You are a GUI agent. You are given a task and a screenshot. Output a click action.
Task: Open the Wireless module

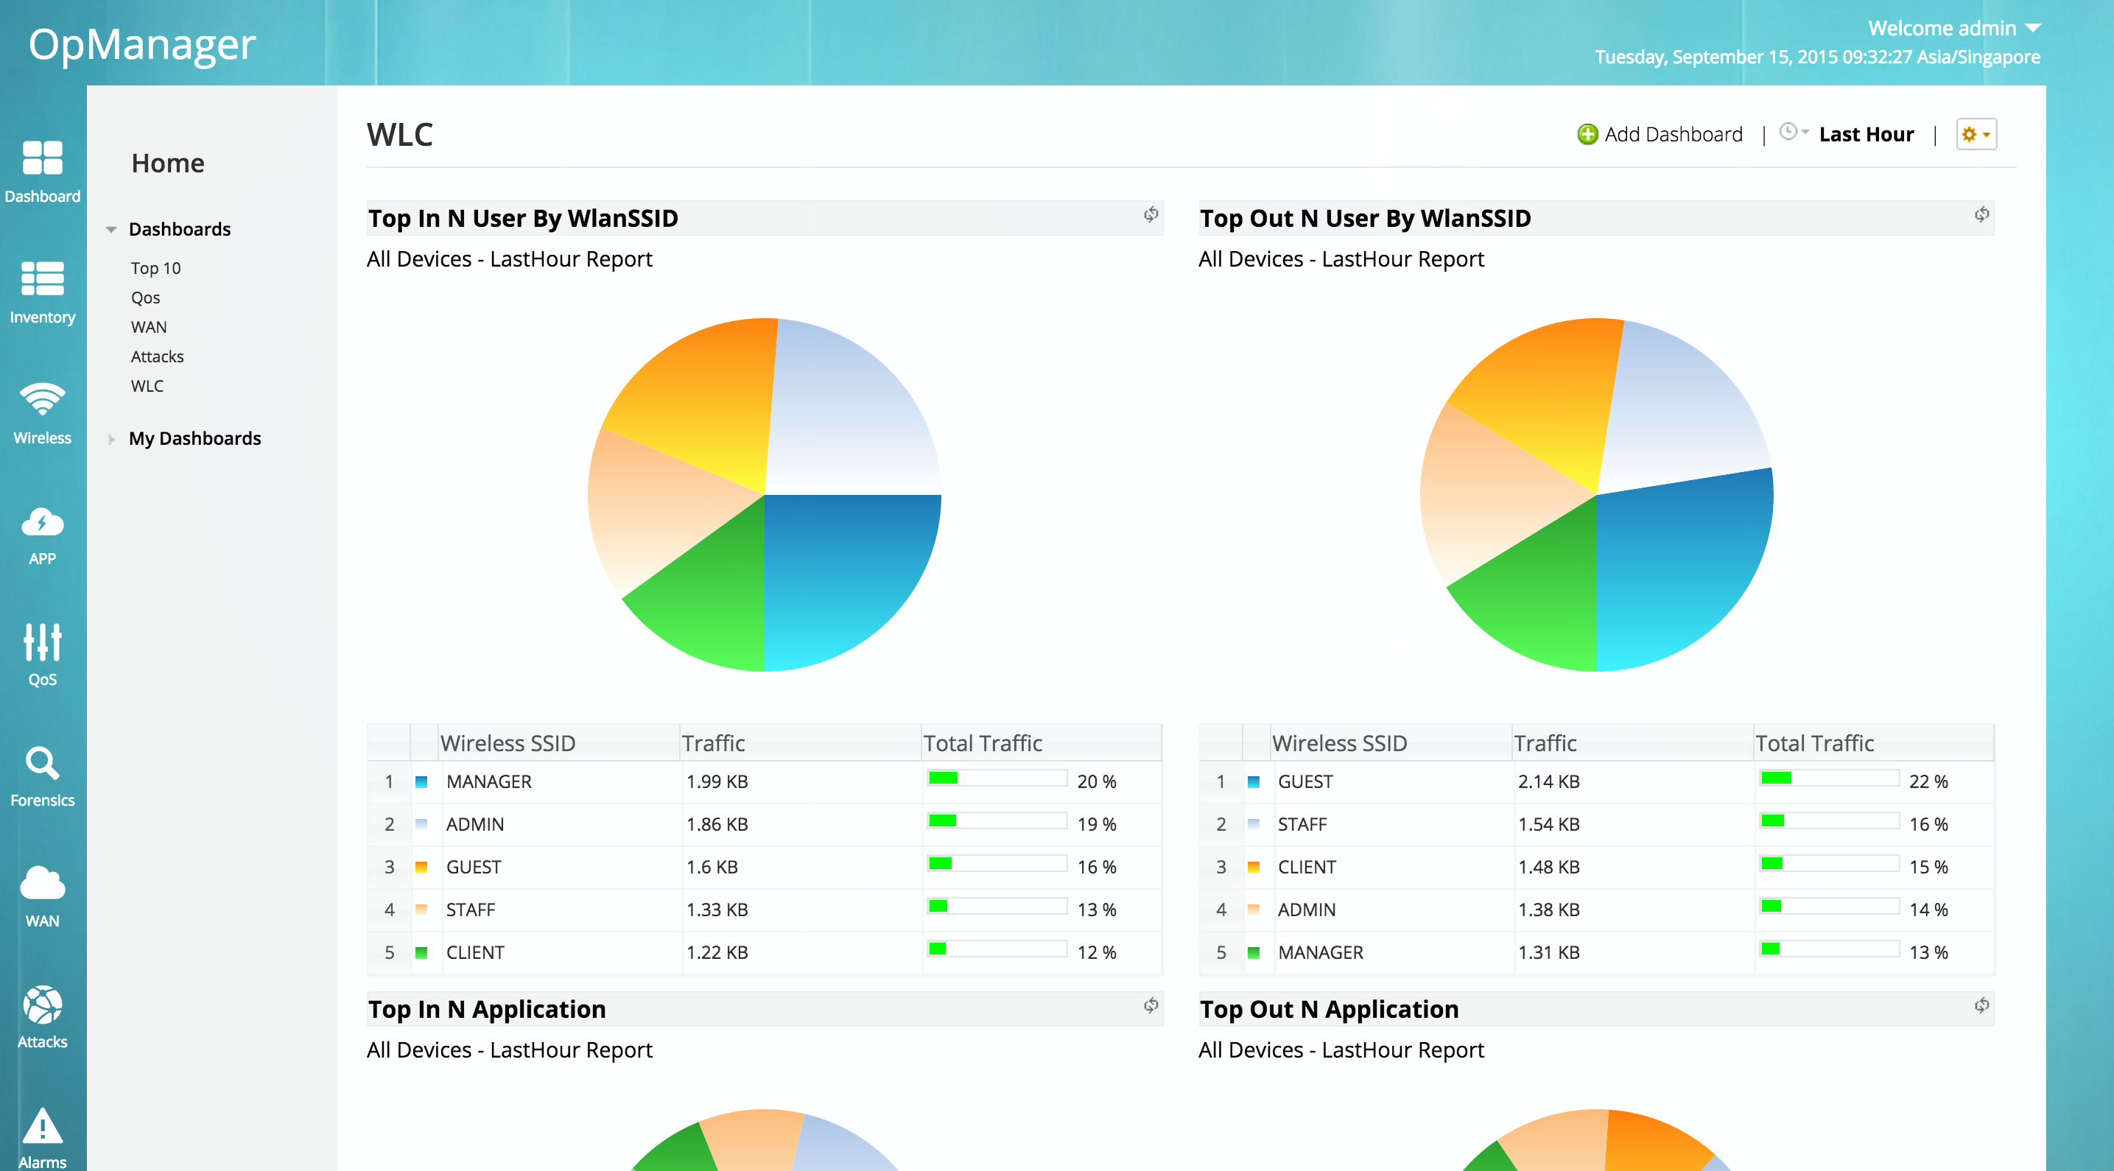pos(42,410)
